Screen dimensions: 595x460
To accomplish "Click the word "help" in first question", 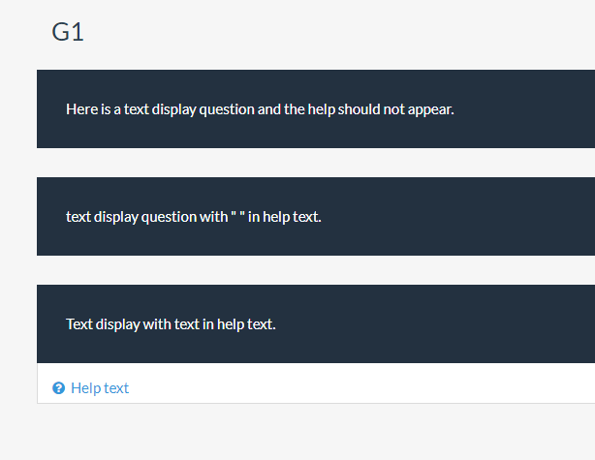I will (321, 108).
